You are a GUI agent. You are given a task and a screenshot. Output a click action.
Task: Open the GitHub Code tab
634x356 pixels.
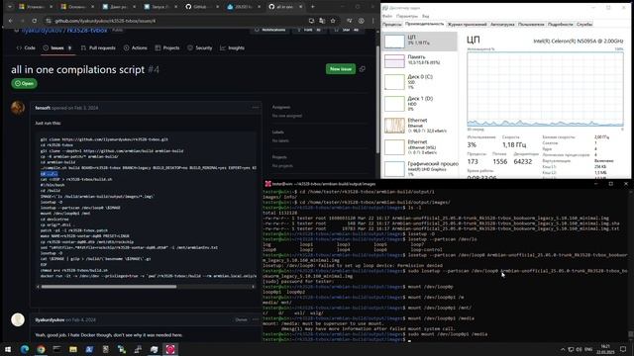(x=26, y=48)
